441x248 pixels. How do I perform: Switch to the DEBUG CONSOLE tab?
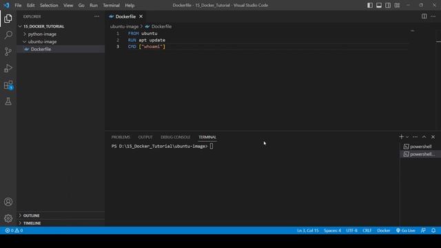pos(175,137)
